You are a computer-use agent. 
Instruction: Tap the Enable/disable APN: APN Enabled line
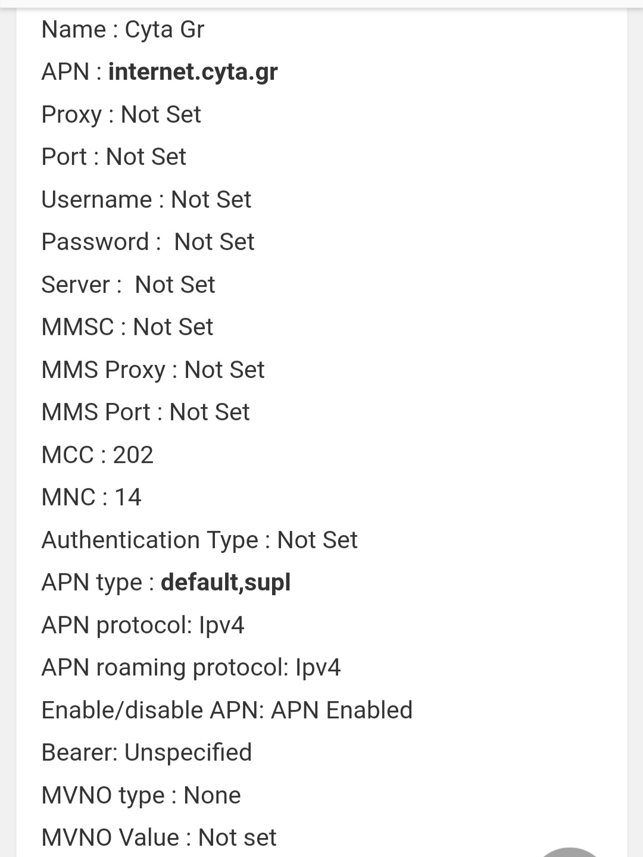pos(227,710)
